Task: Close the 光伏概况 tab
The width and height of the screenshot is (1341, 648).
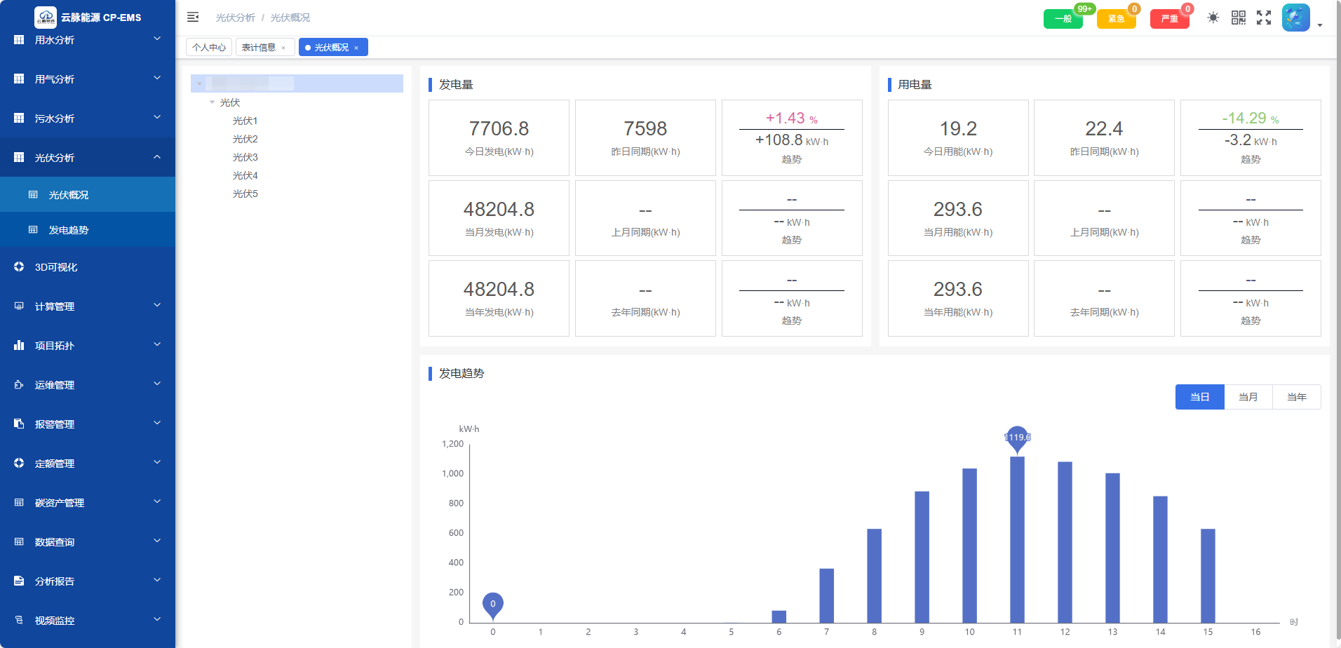Action: (356, 48)
